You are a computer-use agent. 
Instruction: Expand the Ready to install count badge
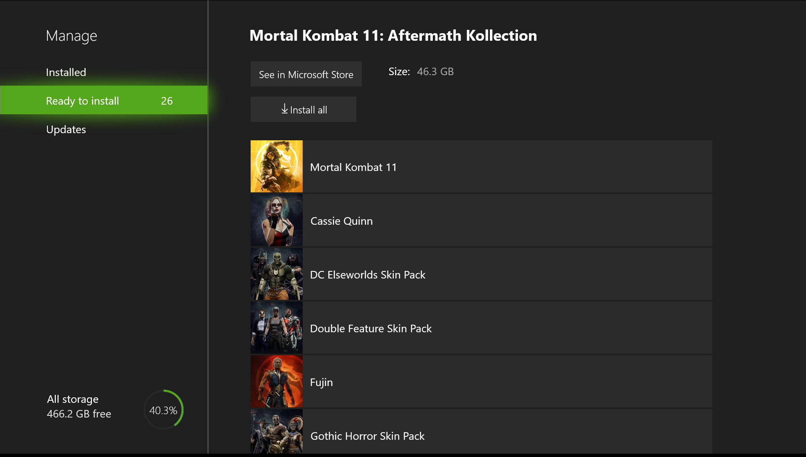coord(167,100)
